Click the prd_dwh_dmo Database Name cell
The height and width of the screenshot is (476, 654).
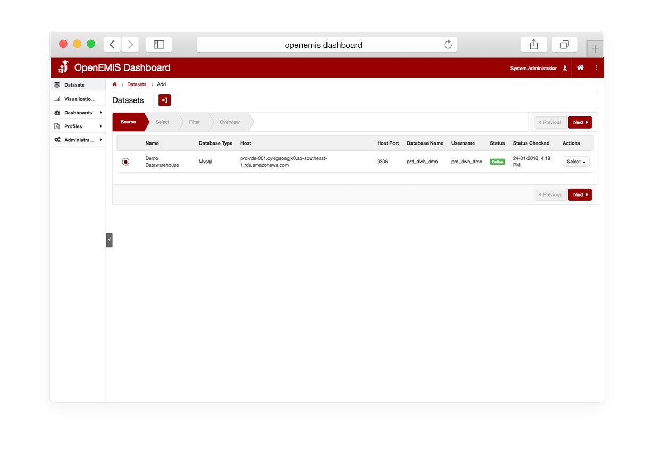(422, 161)
